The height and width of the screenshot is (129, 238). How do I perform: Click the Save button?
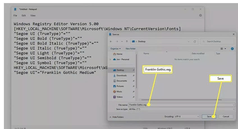209,117
